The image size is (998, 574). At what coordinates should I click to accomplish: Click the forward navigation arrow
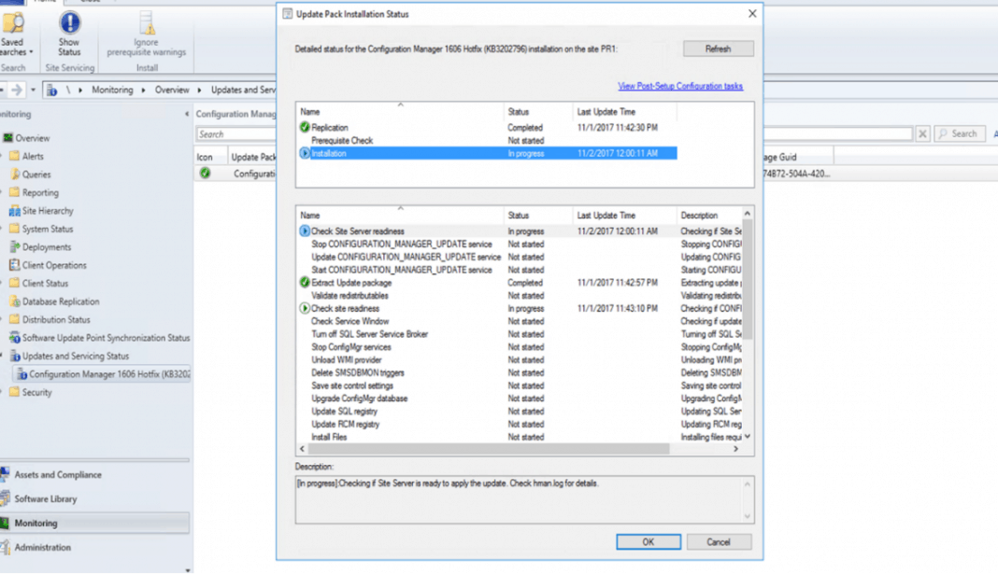(x=17, y=89)
